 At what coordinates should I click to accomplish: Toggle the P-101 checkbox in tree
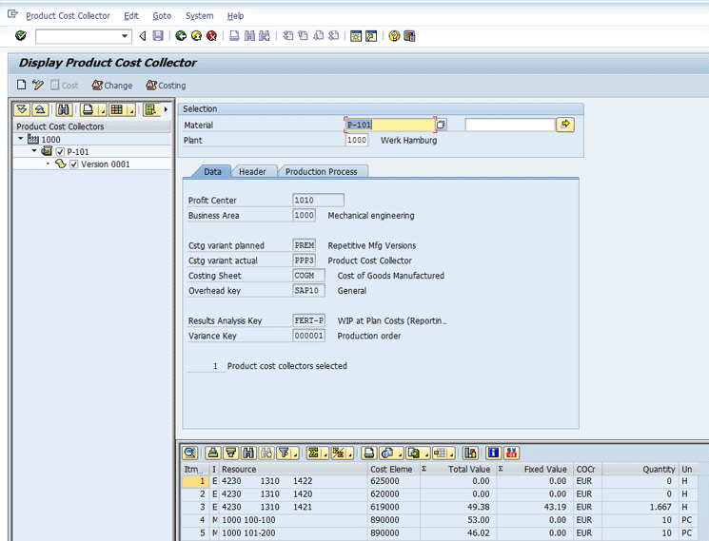tap(61, 152)
